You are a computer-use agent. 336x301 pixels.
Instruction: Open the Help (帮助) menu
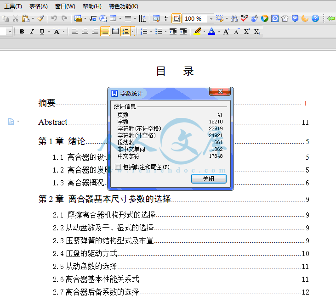tap(92, 6)
